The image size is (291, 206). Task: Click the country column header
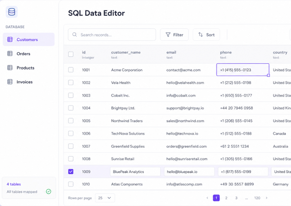280,52
